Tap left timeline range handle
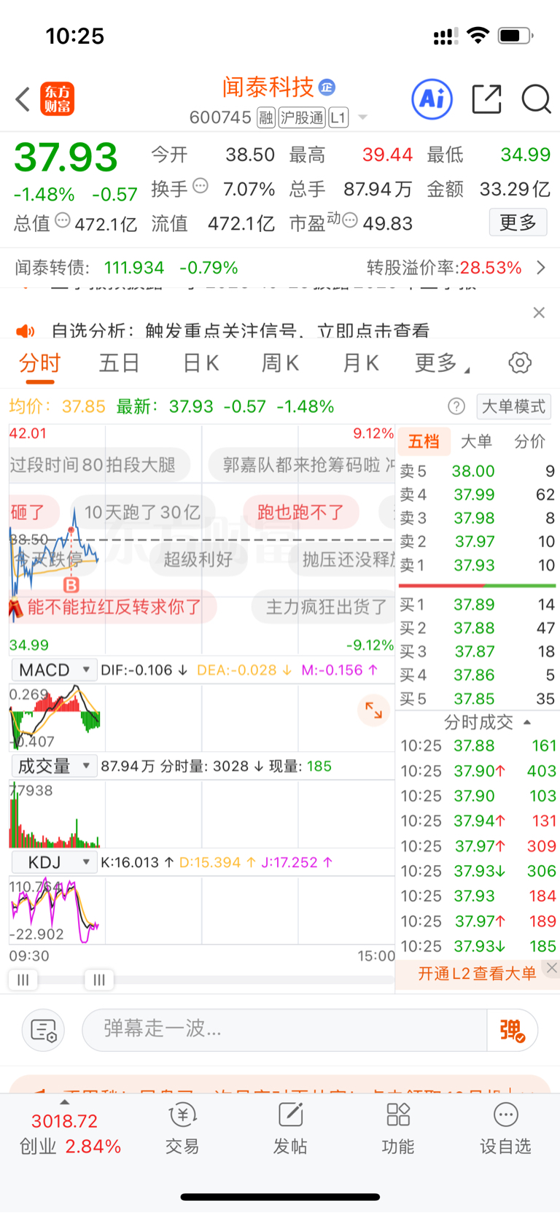Screen dimensions: 560x1213 click(23, 980)
